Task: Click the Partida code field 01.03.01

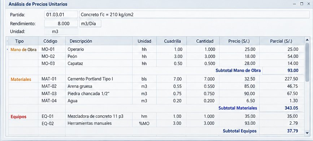Action: tap(61, 15)
